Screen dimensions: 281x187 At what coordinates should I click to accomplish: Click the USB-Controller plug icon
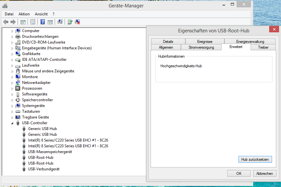pos(18,123)
